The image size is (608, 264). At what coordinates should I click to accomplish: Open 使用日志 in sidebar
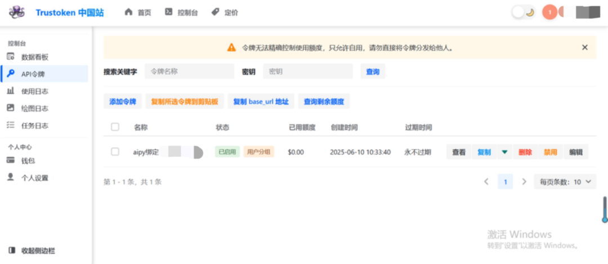click(44, 92)
